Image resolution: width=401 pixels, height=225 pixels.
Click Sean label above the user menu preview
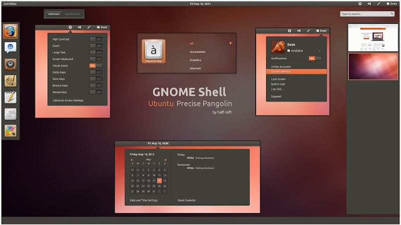pos(321,30)
